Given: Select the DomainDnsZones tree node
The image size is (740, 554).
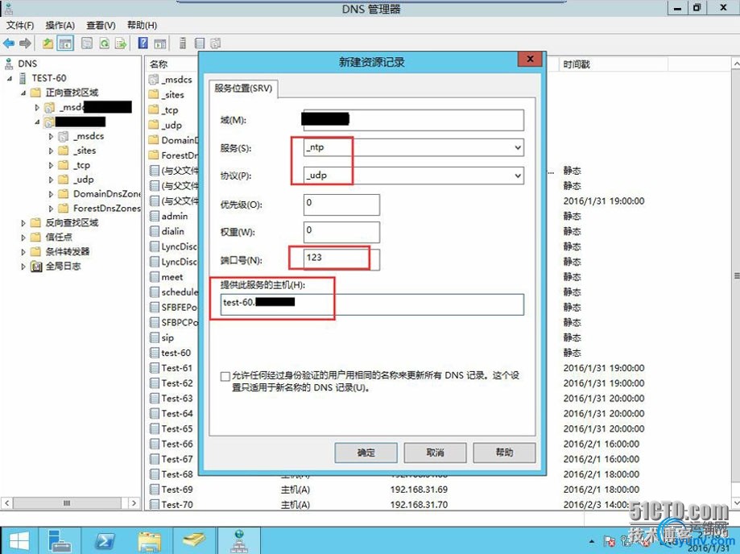Looking at the screenshot, I should pyautogui.click(x=106, y=194).
